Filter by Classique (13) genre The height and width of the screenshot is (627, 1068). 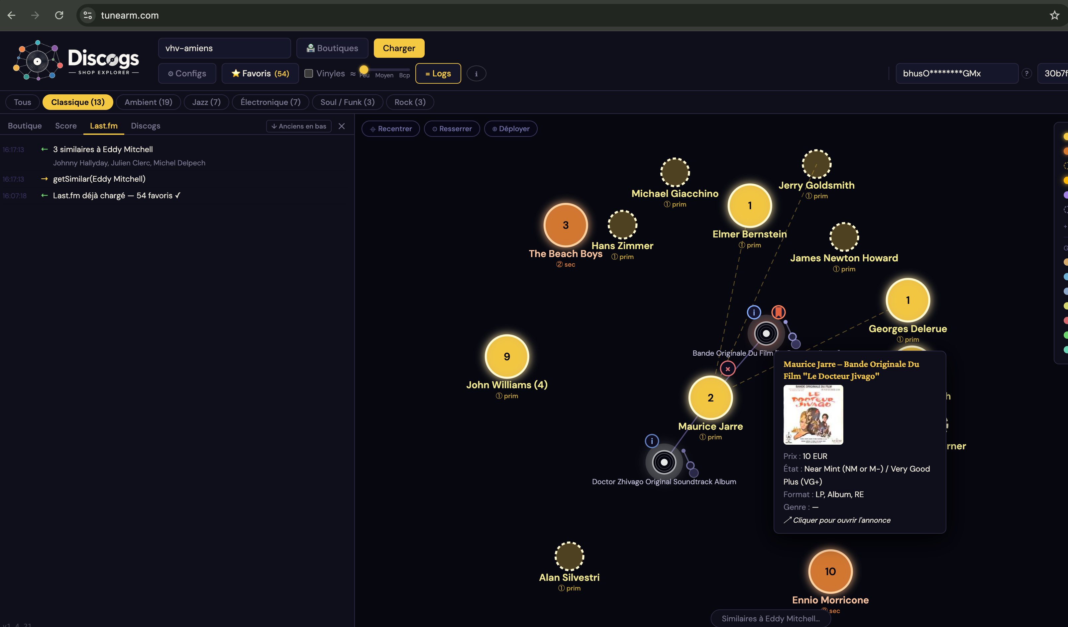(x=78, y=102)
